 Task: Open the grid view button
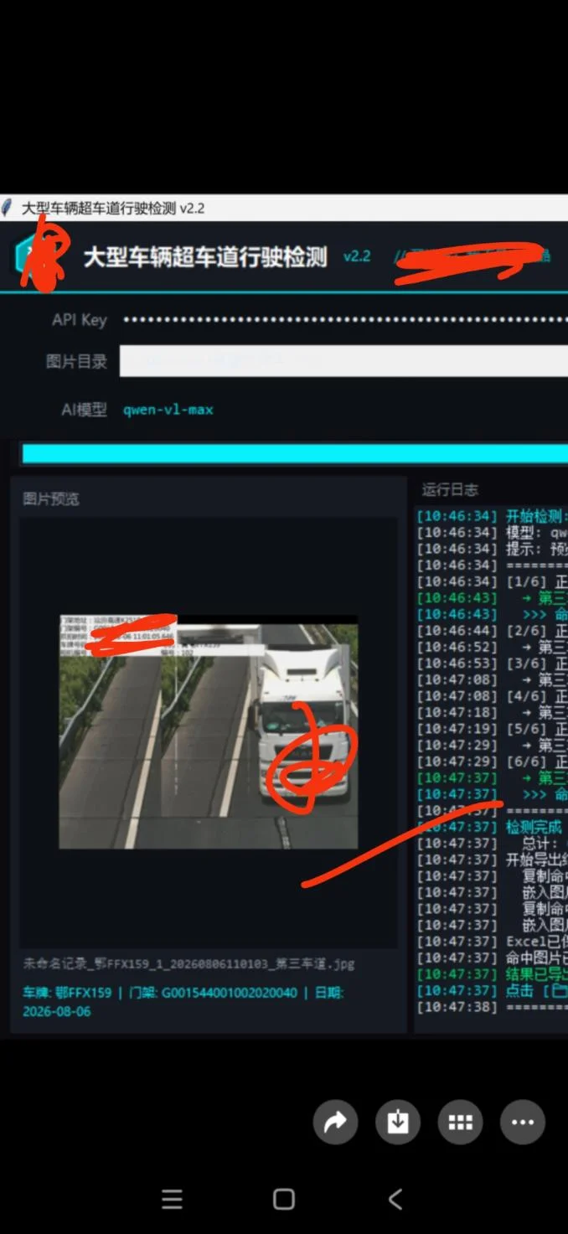click(460, 1122)
